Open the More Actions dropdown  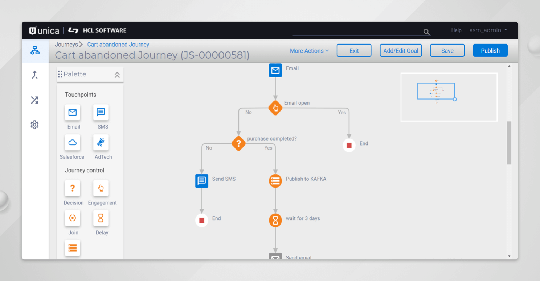pyautogui.click(x=309, y=50)
